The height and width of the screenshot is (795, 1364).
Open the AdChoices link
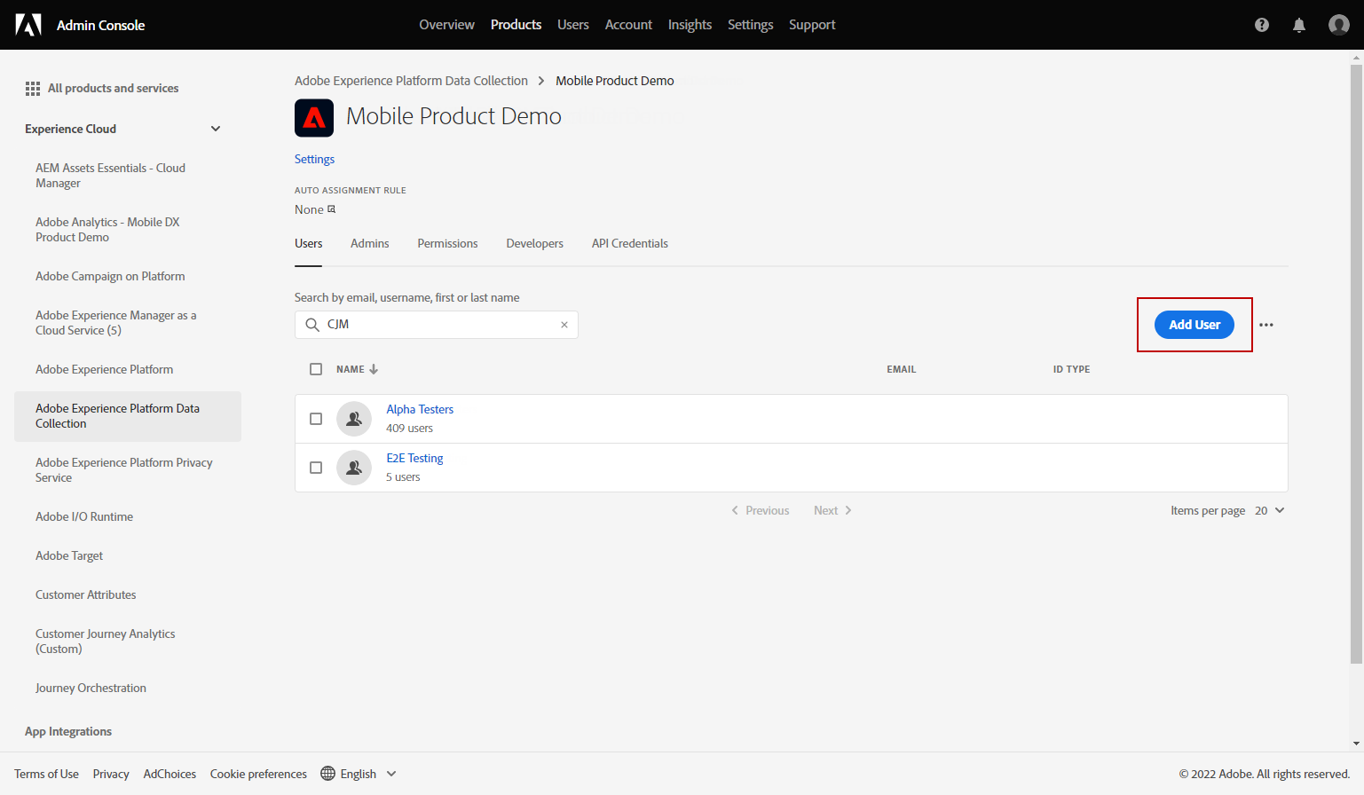pos(170,774)
